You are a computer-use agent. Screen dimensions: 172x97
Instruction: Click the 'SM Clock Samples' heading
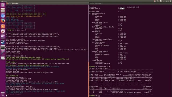[99, 42]
